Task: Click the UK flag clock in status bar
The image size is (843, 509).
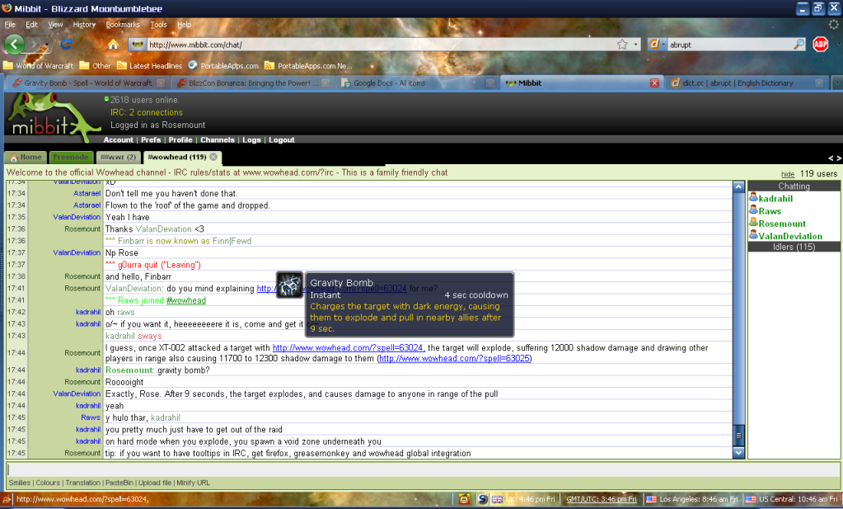Action: [x=523, y=499]
